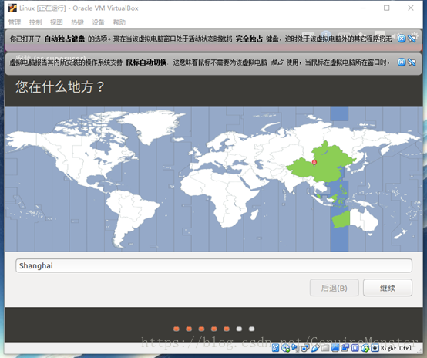Click the Right Ctrl host key label
The width and height of the screenshot is (427, 358).
(396, 348)
